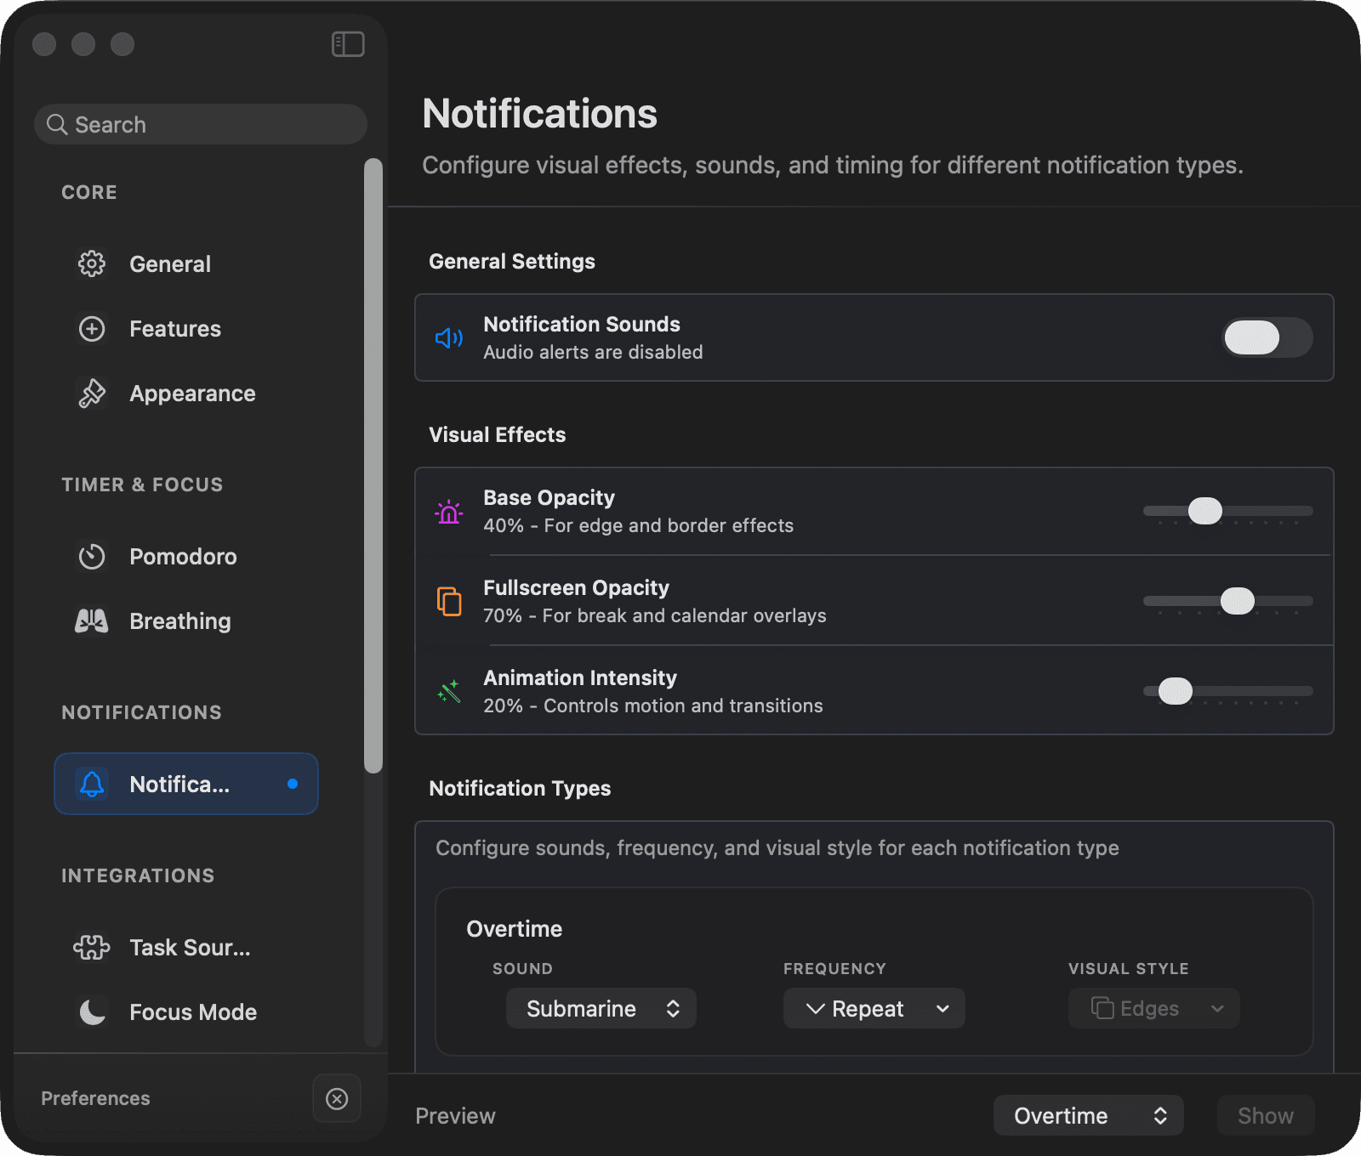Toggle the sidebar panel icon
Screen dimensions: 1361x1156
pos(348,44)
